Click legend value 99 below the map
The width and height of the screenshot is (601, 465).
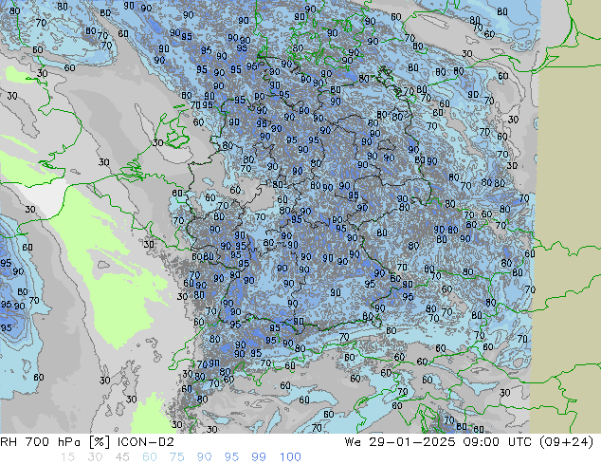[x=259, y=457]
